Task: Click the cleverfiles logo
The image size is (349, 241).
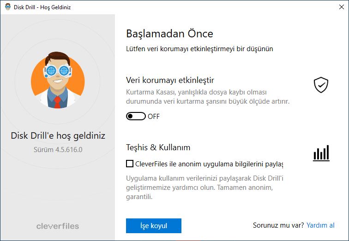Action: point(58,226)
